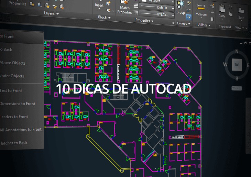251x177 pixels.
Task: Open Properties panel dialog launcher arrow
Action: coord(173,23)
